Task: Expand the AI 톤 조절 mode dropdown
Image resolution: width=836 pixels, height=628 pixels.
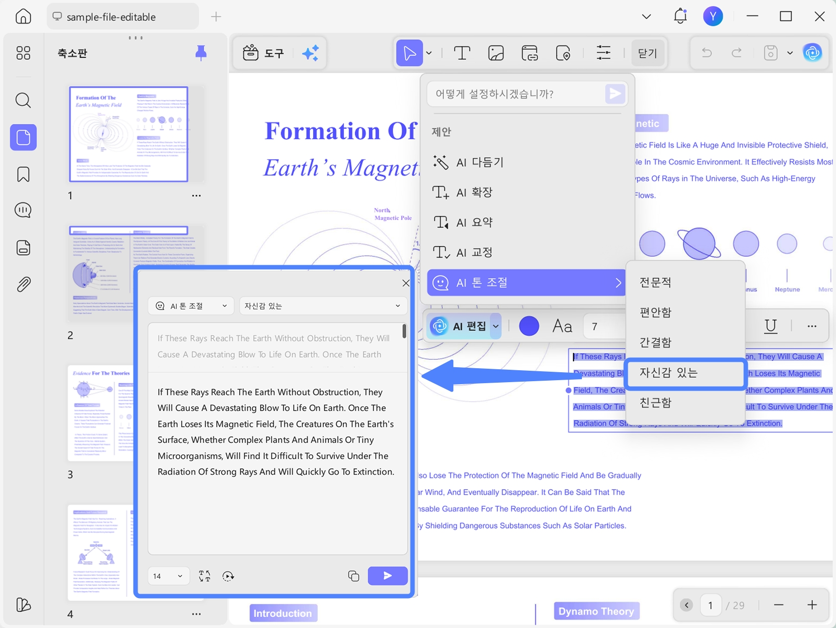Action: click(x=191, y=306)
